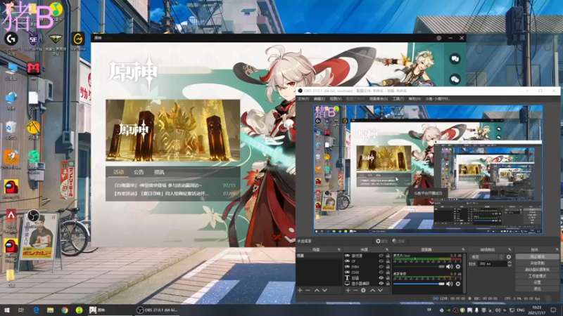563x316 pixels.
Task: Add a new scene with the plus icon
Action: click(300, 290)
